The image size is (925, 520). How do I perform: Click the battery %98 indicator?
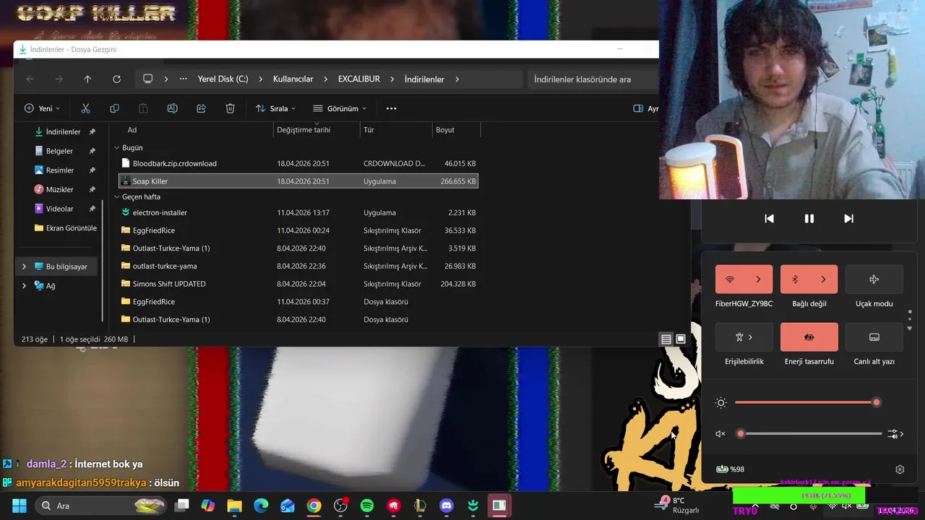[730, 469]
